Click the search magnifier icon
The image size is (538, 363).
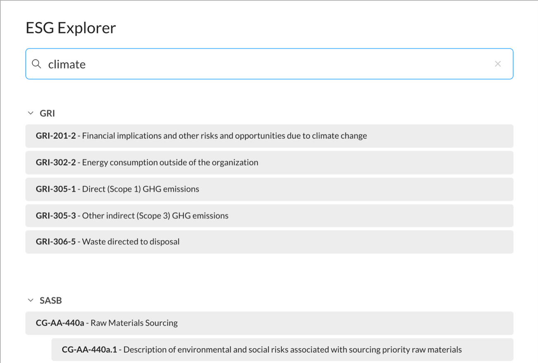(x=37, y=64)
